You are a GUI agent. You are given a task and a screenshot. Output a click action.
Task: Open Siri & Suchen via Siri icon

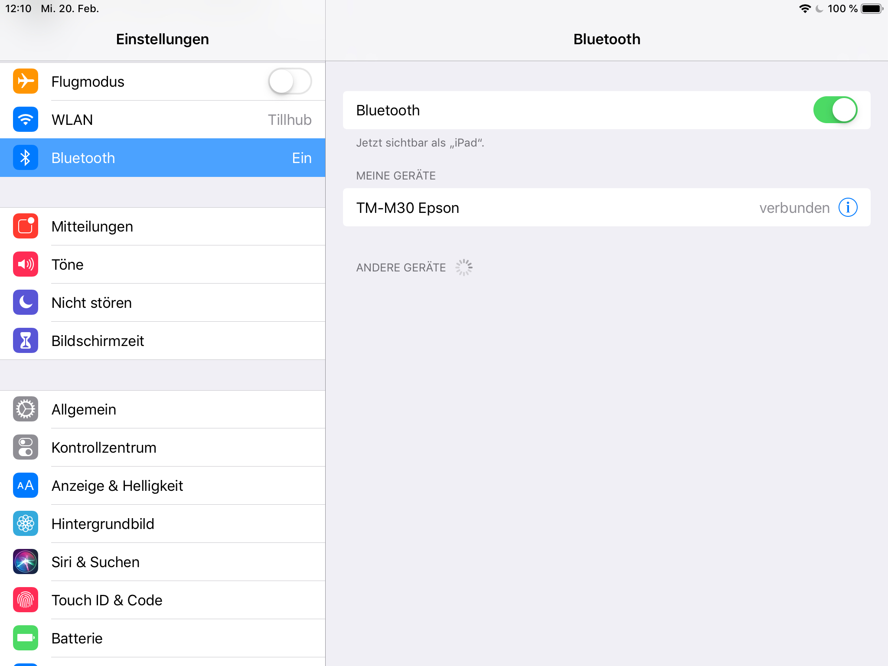tap(26, 562)
